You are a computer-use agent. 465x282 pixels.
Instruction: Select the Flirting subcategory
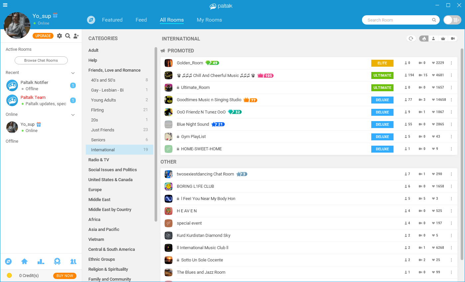point(119,110)
